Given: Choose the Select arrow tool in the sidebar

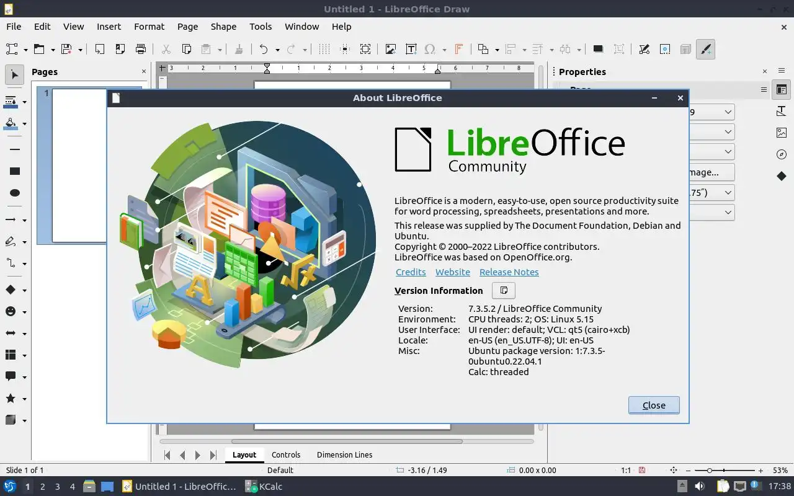Looking at the screenshot, I should [x=15, y=75].
